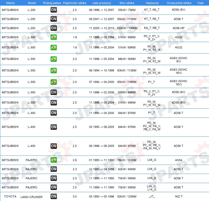The image size is (209, 201).
Task: Select the TOYOTA brand cell
Action: [x=10, y=196]
